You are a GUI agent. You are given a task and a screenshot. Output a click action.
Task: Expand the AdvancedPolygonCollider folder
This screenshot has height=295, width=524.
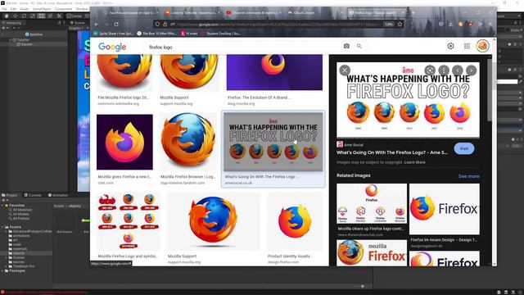7,231
